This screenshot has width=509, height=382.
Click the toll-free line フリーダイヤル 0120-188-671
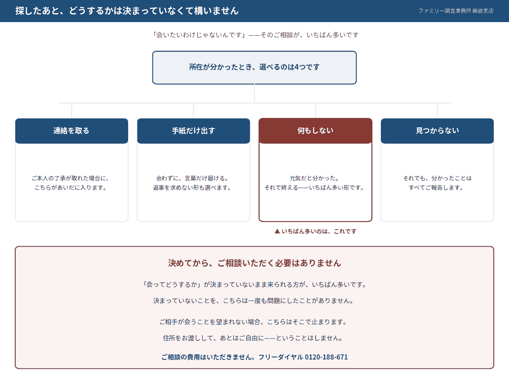tap(303, 357)
